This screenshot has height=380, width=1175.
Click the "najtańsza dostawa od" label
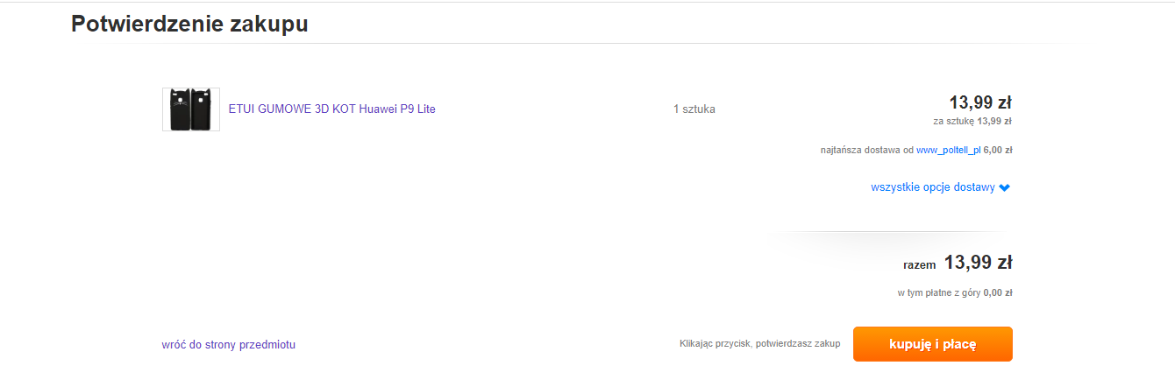point(866,150)
